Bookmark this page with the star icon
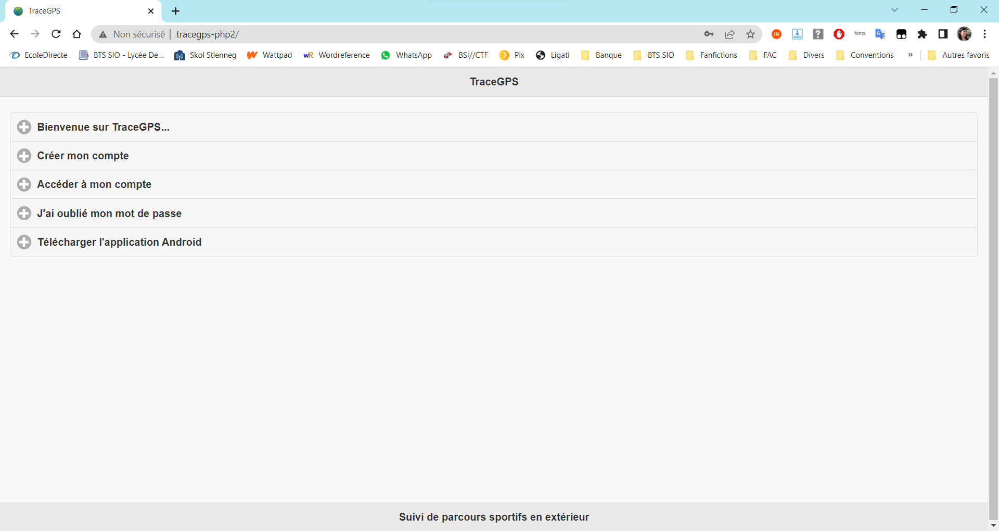Viewport: 999px width, 531px height. coord(750,34)
